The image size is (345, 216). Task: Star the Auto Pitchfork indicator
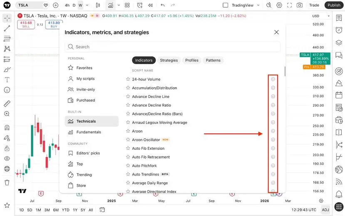click(x=128, y=166)
